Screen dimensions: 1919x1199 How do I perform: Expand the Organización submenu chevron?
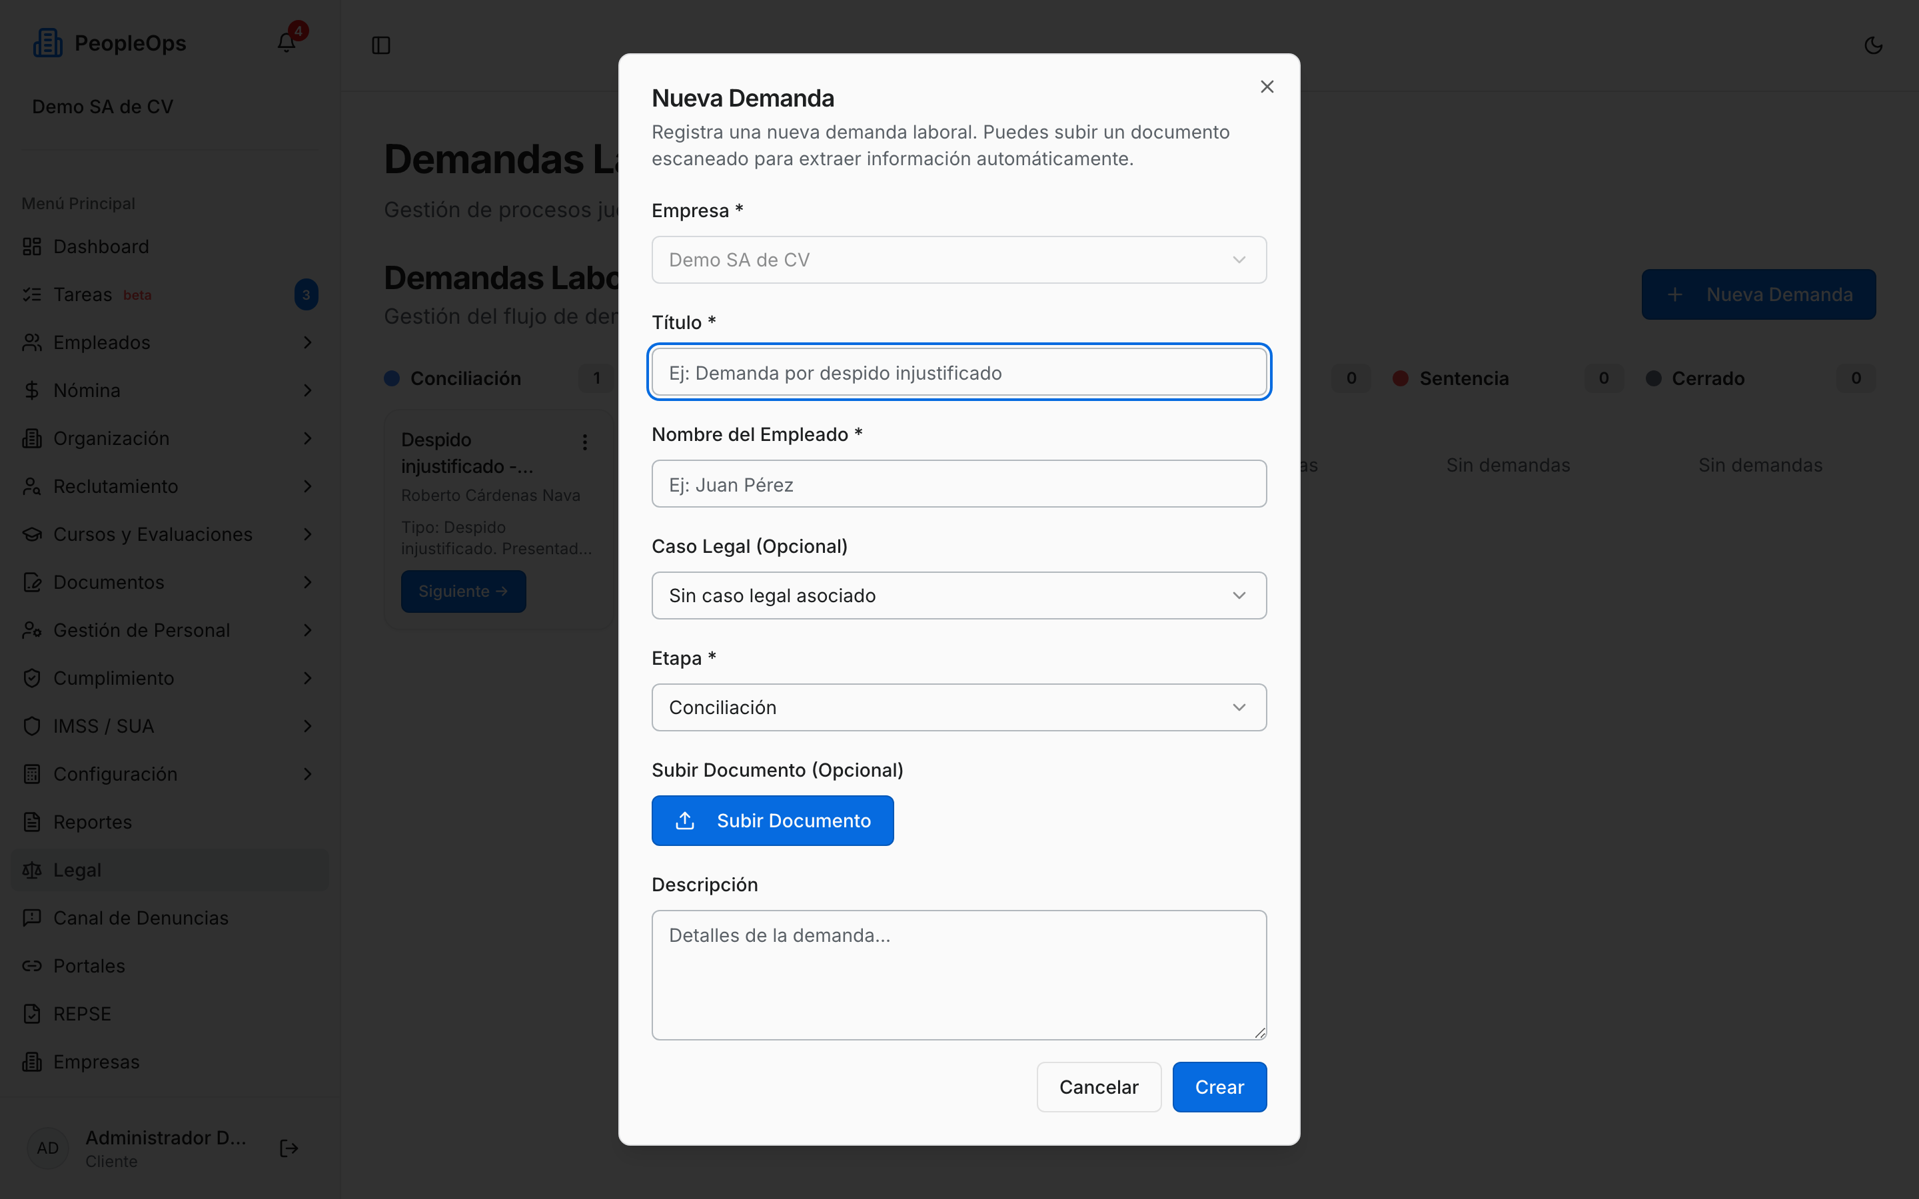pos(308,438)
